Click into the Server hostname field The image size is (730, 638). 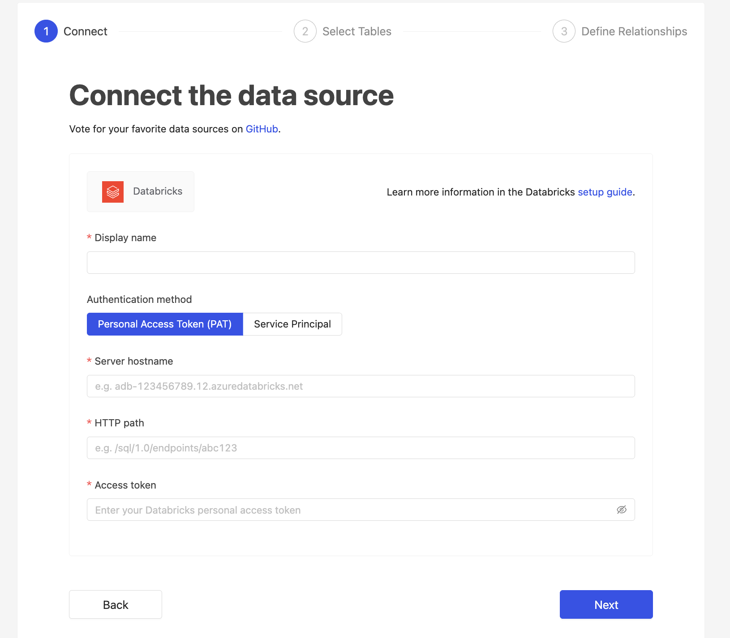click(361, 386)
